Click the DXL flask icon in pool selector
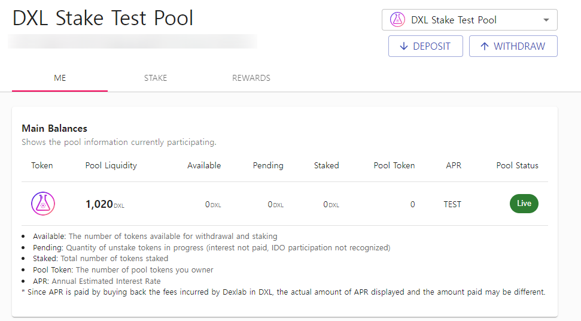Viewport: 581px width, 321px height. pos(397,20)
